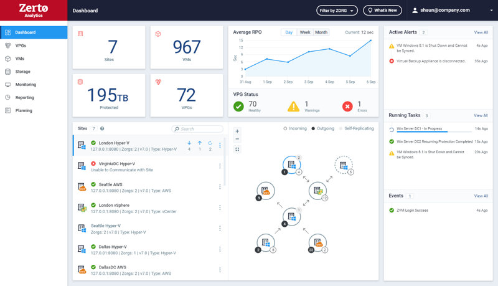Image resolution: width=498 pixels, height=286 pixels.
Task: Click the fit-to-screen icon on topology map
Action: click(x=237, y=150)
